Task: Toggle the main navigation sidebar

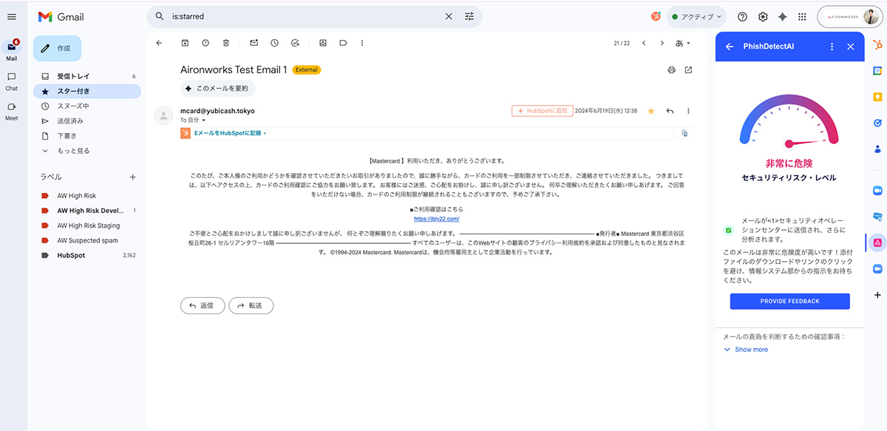Action: (12, 16)
